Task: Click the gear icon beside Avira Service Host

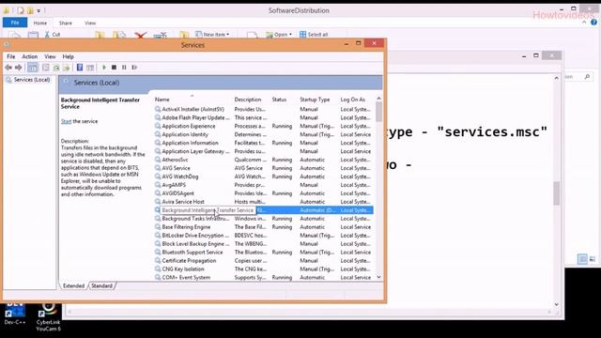Action: tap(158, 202)
